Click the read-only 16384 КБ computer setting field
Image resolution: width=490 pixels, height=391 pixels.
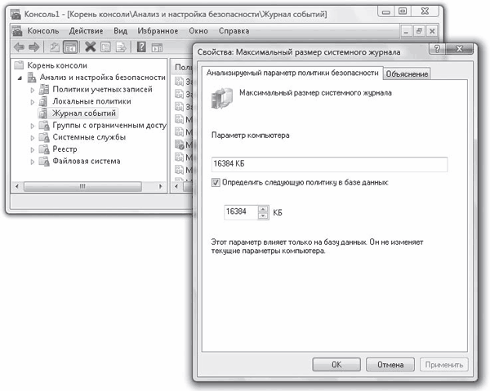[x=329, y=164]
